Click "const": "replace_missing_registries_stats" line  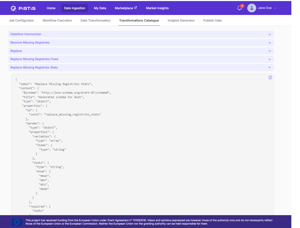click(65, 114)
